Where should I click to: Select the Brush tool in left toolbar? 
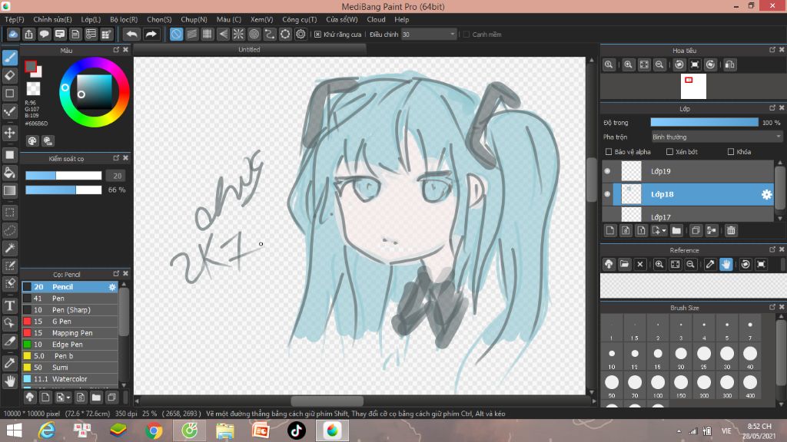pyautogui.click(x=9, y=58)
